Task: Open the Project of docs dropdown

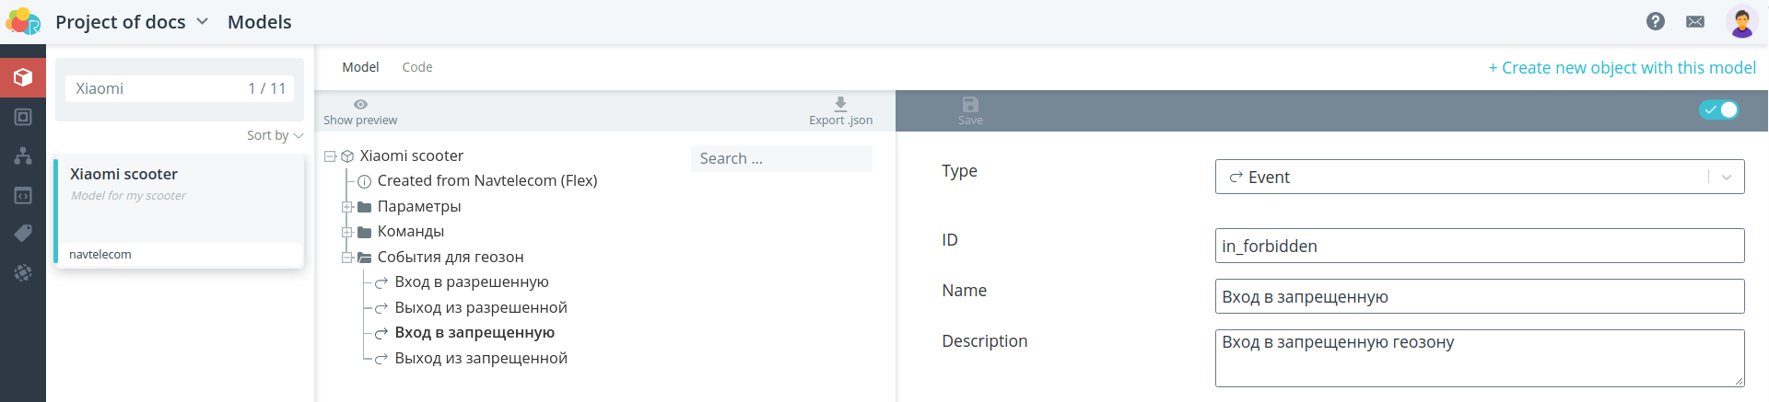Action: click(132, 21)
